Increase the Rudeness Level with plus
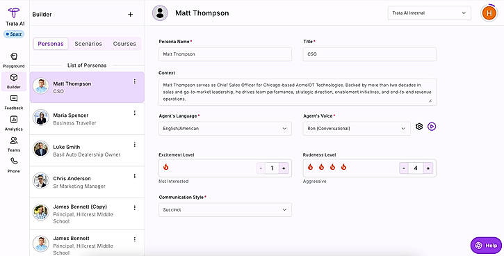This screenshot has height=256, width=504. (x=428, y=168)
